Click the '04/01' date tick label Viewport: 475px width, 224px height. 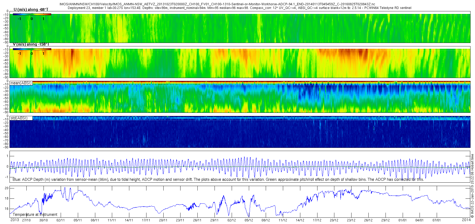point(420,220)
